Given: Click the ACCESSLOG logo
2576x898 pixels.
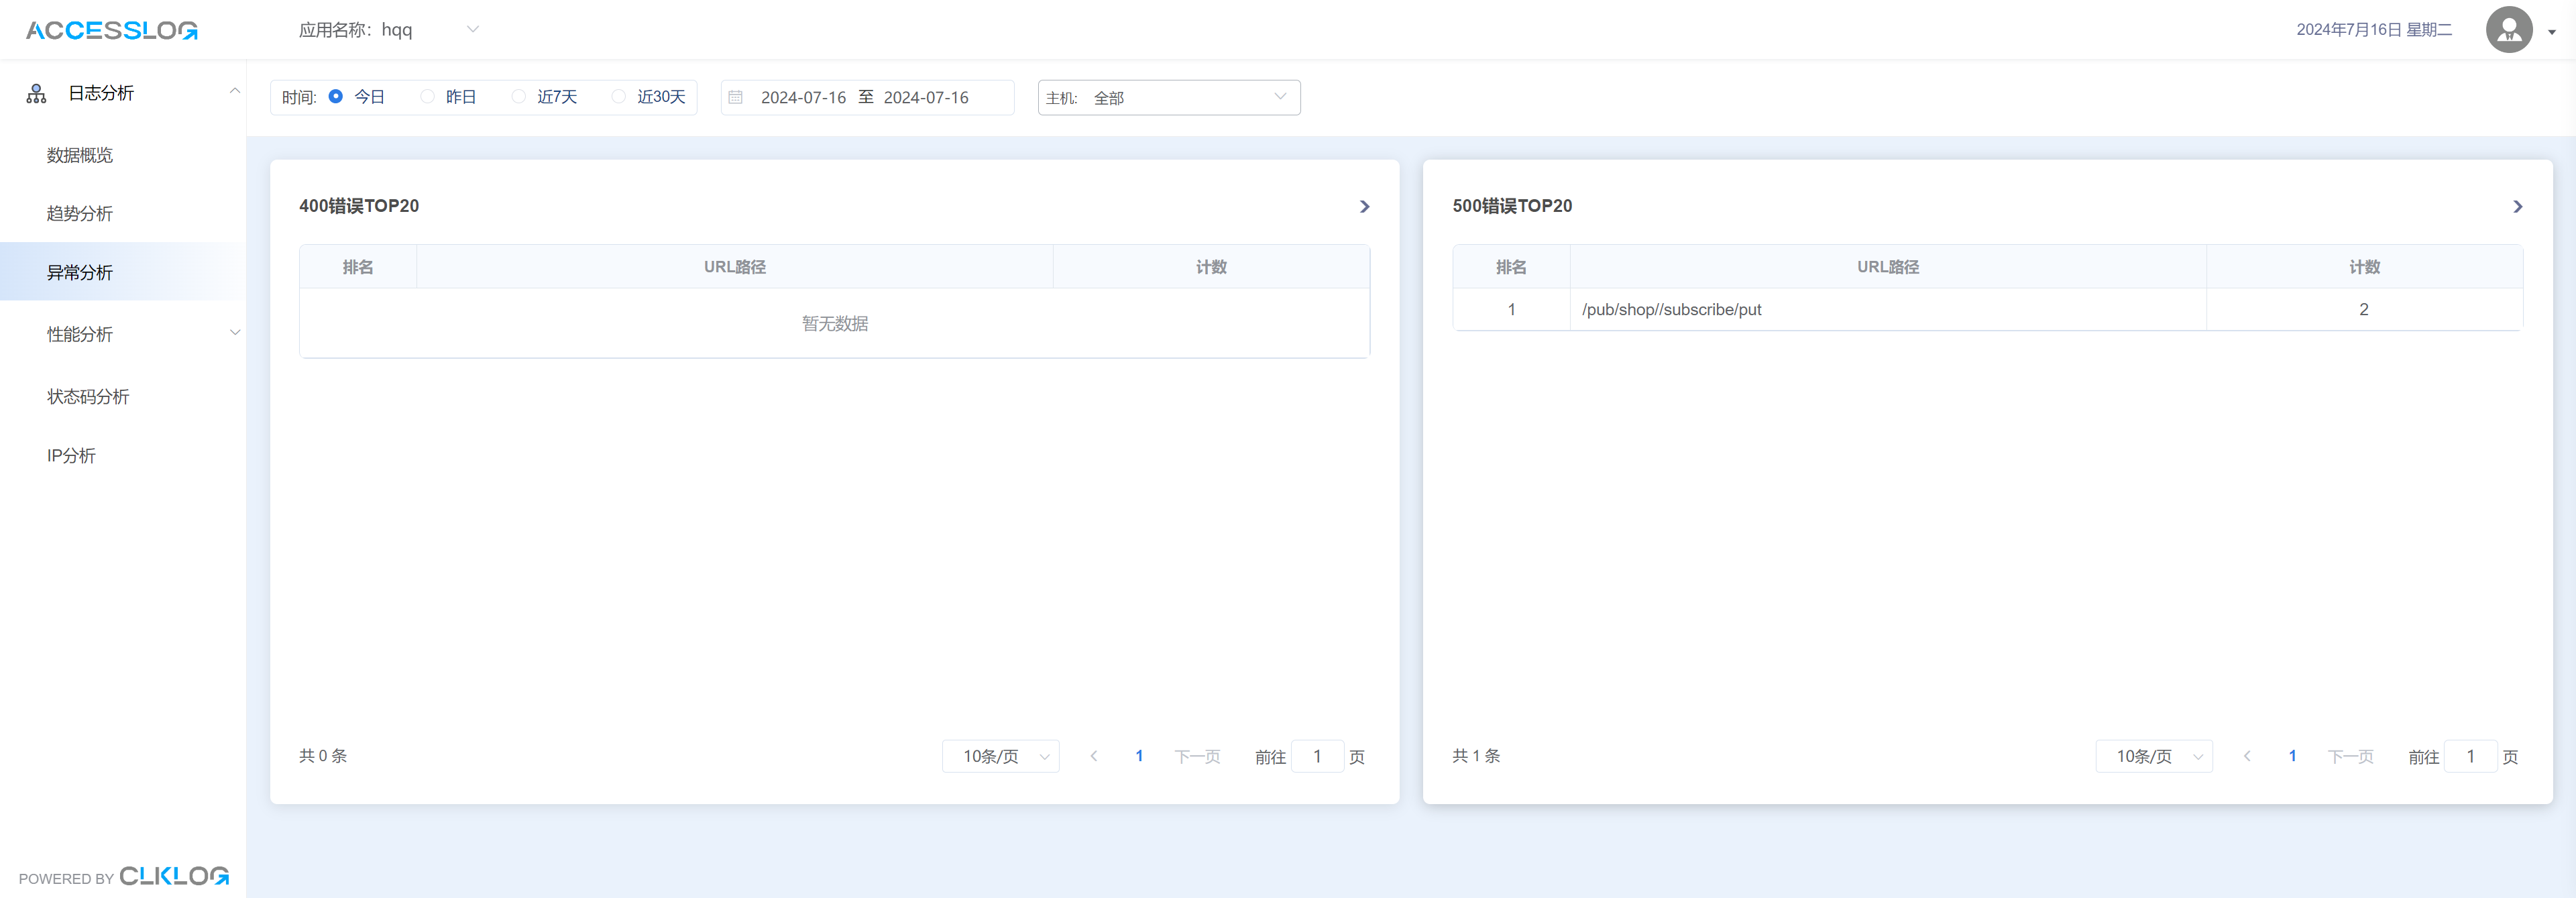Looking at the screenshot, I should [x=111, y=30].
